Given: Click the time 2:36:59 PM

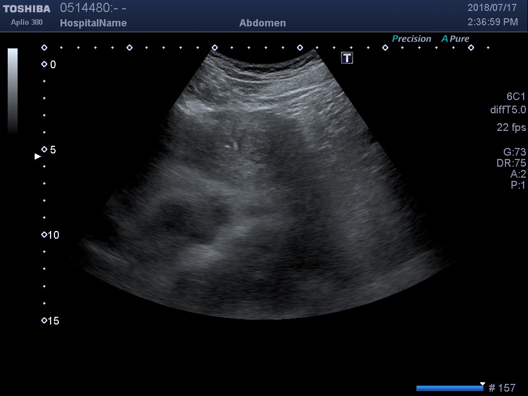Looking at the screenshot, I should point(493,22).
